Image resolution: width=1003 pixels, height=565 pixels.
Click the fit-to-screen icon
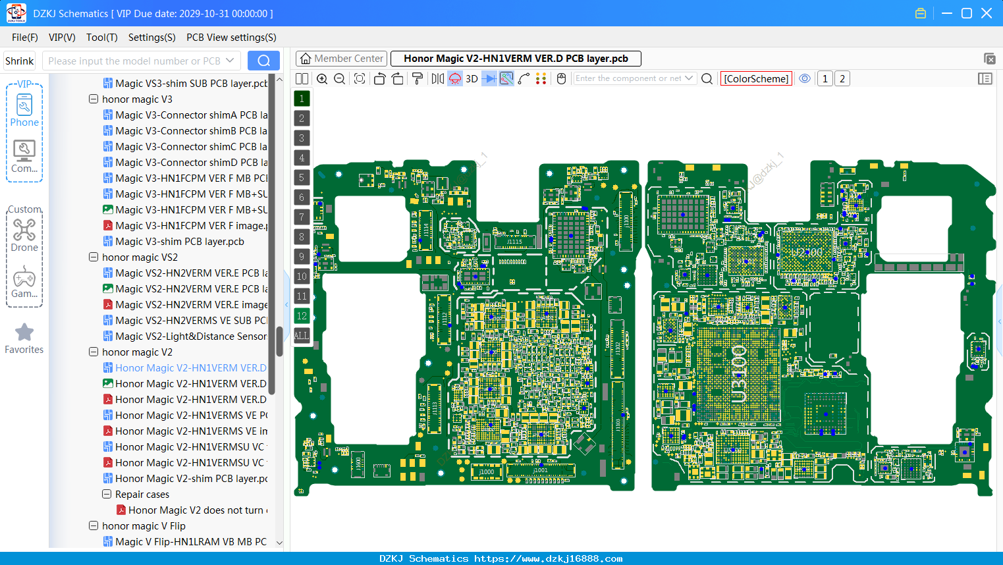tap(360, 79)
